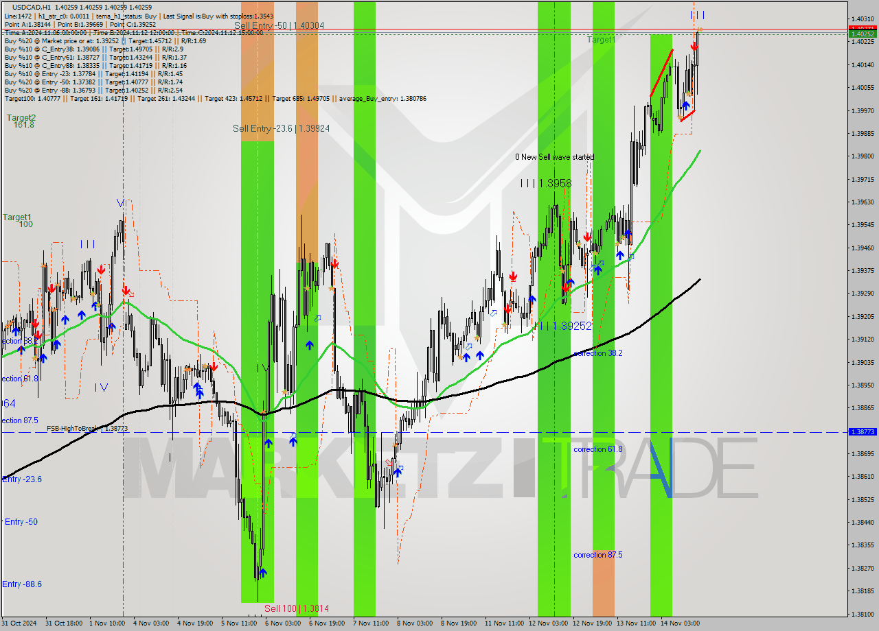Click the blue 'I I I' label above the latest candle
Viewport: 879px width, 631px height.
(x=697, y=14)
